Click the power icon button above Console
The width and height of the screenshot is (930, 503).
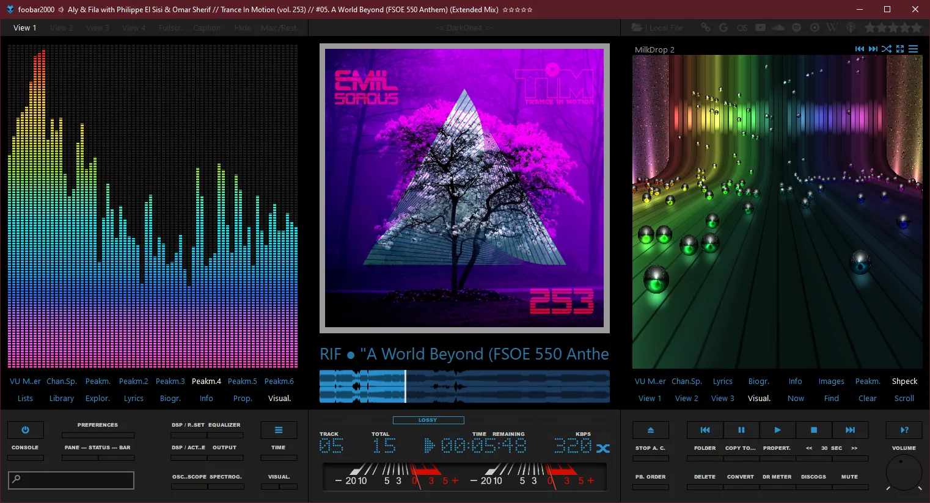pyautogui.click(x=25, y=430)
